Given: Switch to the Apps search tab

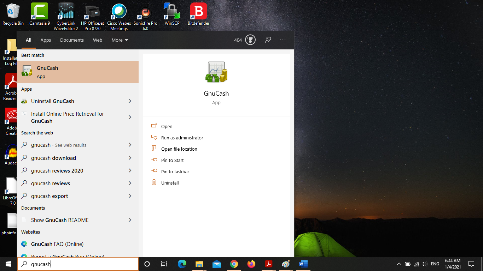Looking at the screenshot, I should pos(46,40).
